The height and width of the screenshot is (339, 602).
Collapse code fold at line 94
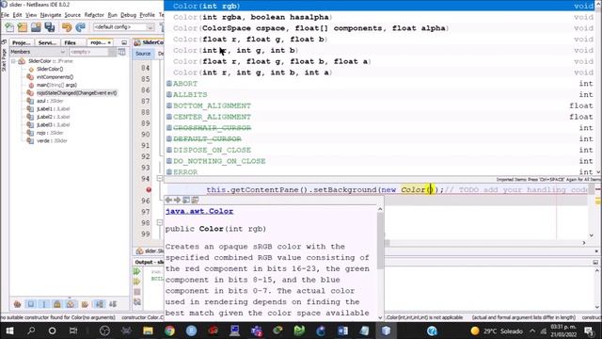160,178
